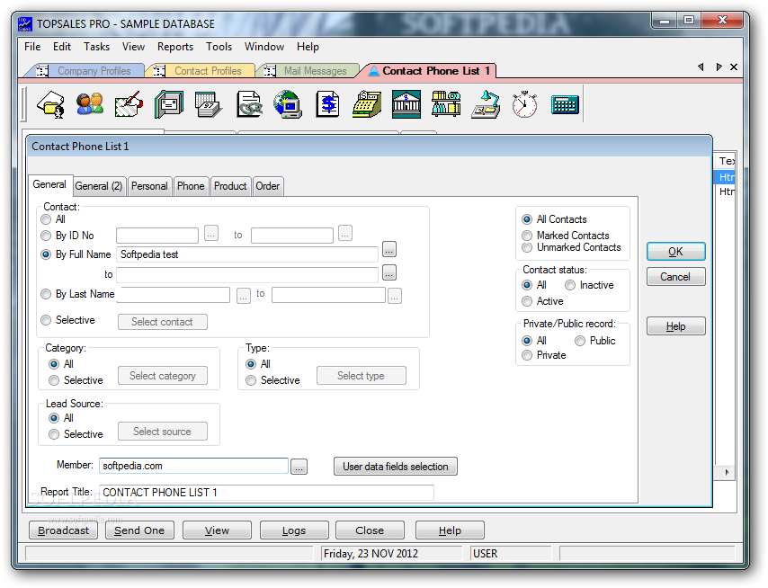Viewport: 768px width, 588px height.
Task: Click User data fields selection button
Action: (396, 467)
